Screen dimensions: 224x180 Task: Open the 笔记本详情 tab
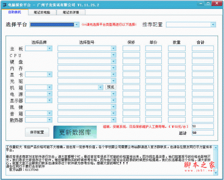point(71,12)
